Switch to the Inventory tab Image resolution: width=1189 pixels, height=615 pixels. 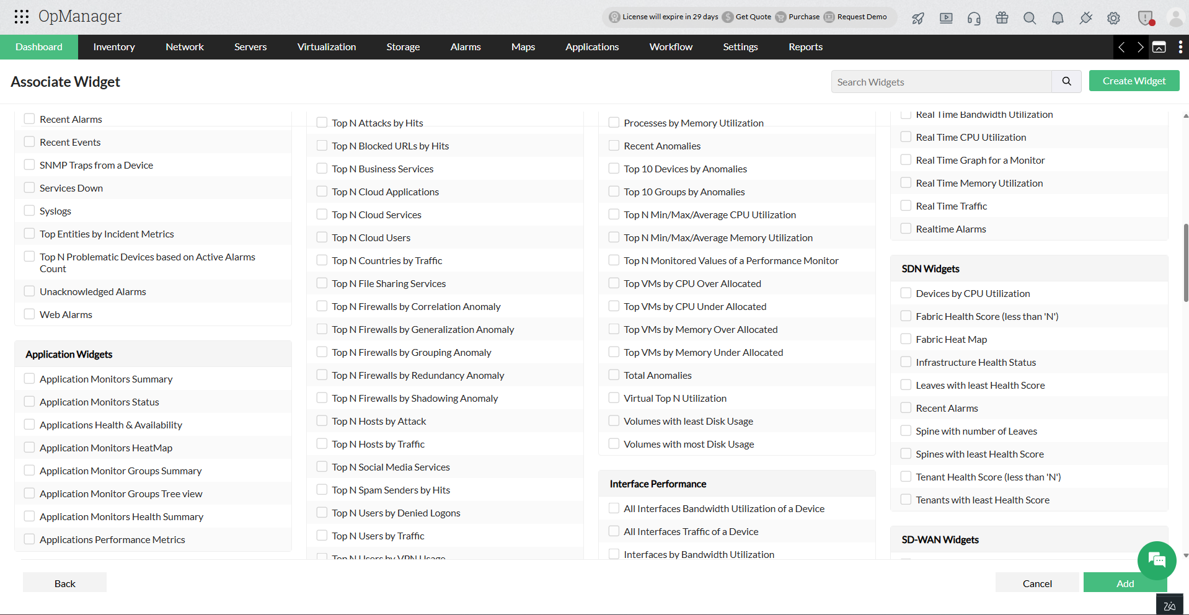[x=113, y=46]
